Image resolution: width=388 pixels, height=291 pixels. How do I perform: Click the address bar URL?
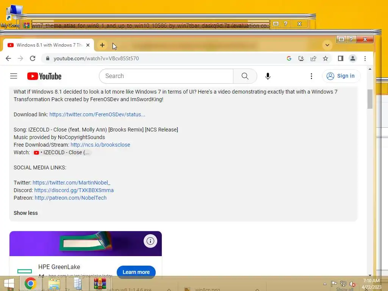coord(96,58)
